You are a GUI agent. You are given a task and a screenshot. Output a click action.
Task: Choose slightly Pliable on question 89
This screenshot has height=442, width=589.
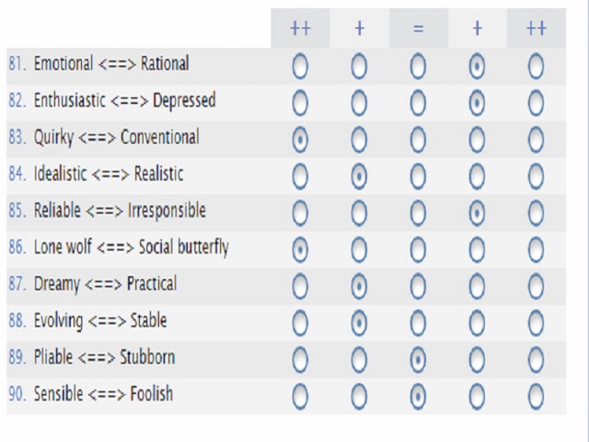click(359, 360)
